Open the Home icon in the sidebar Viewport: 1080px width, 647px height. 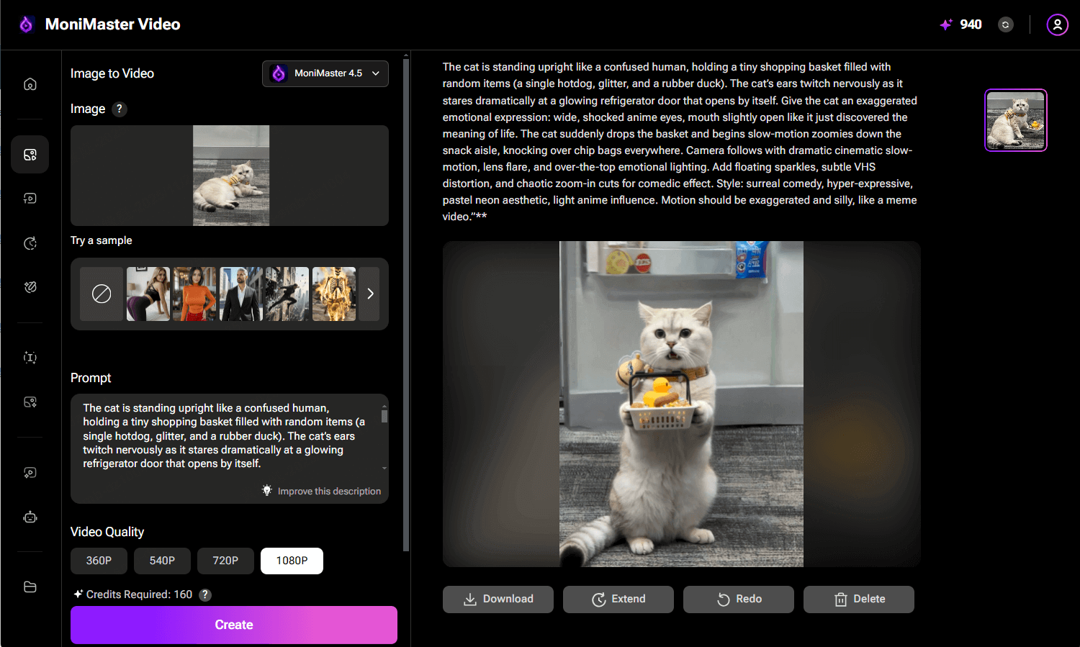30,83
